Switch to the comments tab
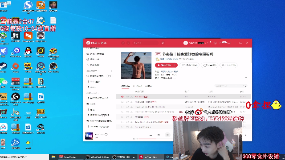This screenshot has width=285, height=160. pyautogui.click(x=138, y=86)
